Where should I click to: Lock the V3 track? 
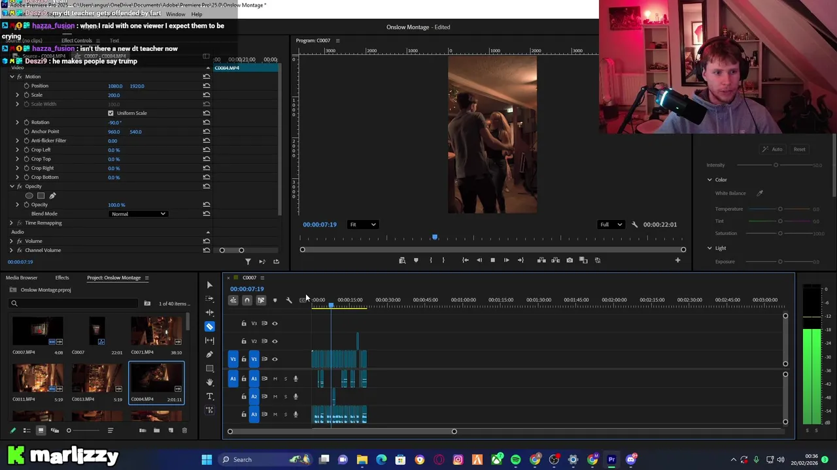point(244,323)
